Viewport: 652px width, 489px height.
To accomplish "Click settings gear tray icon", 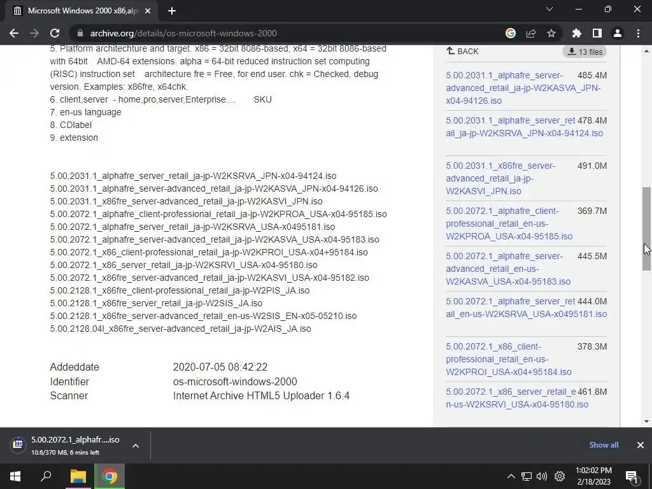I will click(560, 476).
